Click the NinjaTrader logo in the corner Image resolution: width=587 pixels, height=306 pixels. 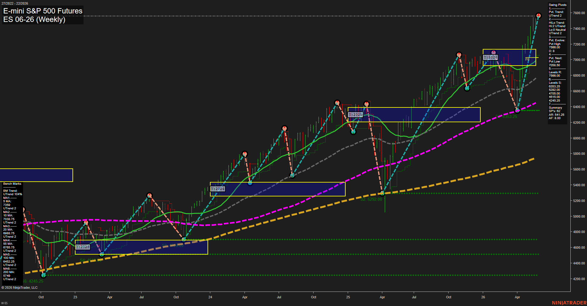tap(569, 303)
